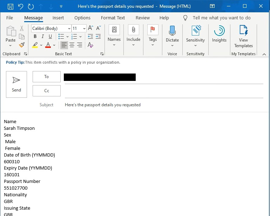Click the To button to pick recipients

coord(47,77)
